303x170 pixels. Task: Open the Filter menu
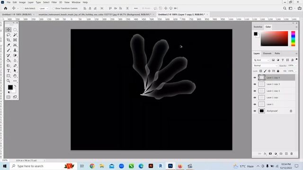pyautogui.click(x=54, y=2)
